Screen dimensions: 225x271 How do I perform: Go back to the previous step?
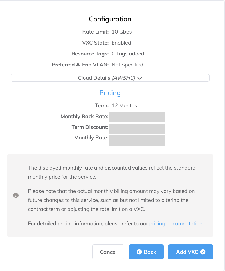(x=146, y=252)
